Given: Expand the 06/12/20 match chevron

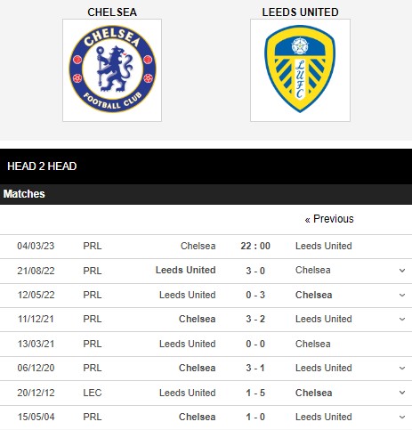Looking at the screenshot, I should tap(402, 369).
